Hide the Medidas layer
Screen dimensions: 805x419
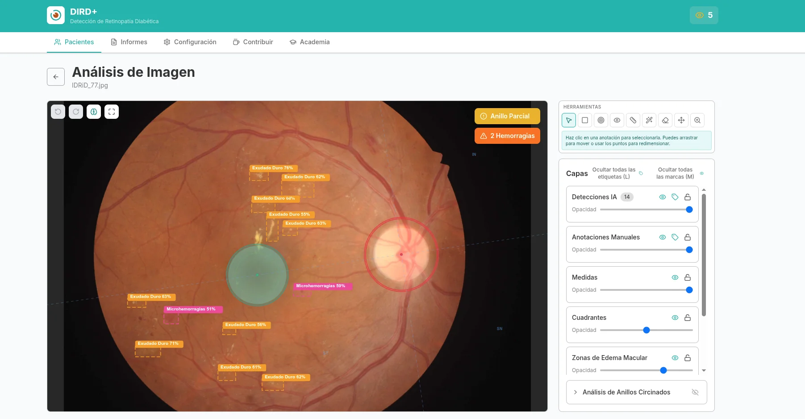675,277
